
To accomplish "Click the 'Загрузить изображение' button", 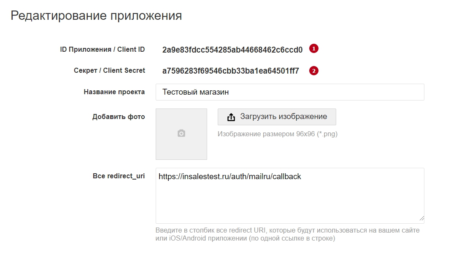I will pyautogui.click(x=277, y=117).
